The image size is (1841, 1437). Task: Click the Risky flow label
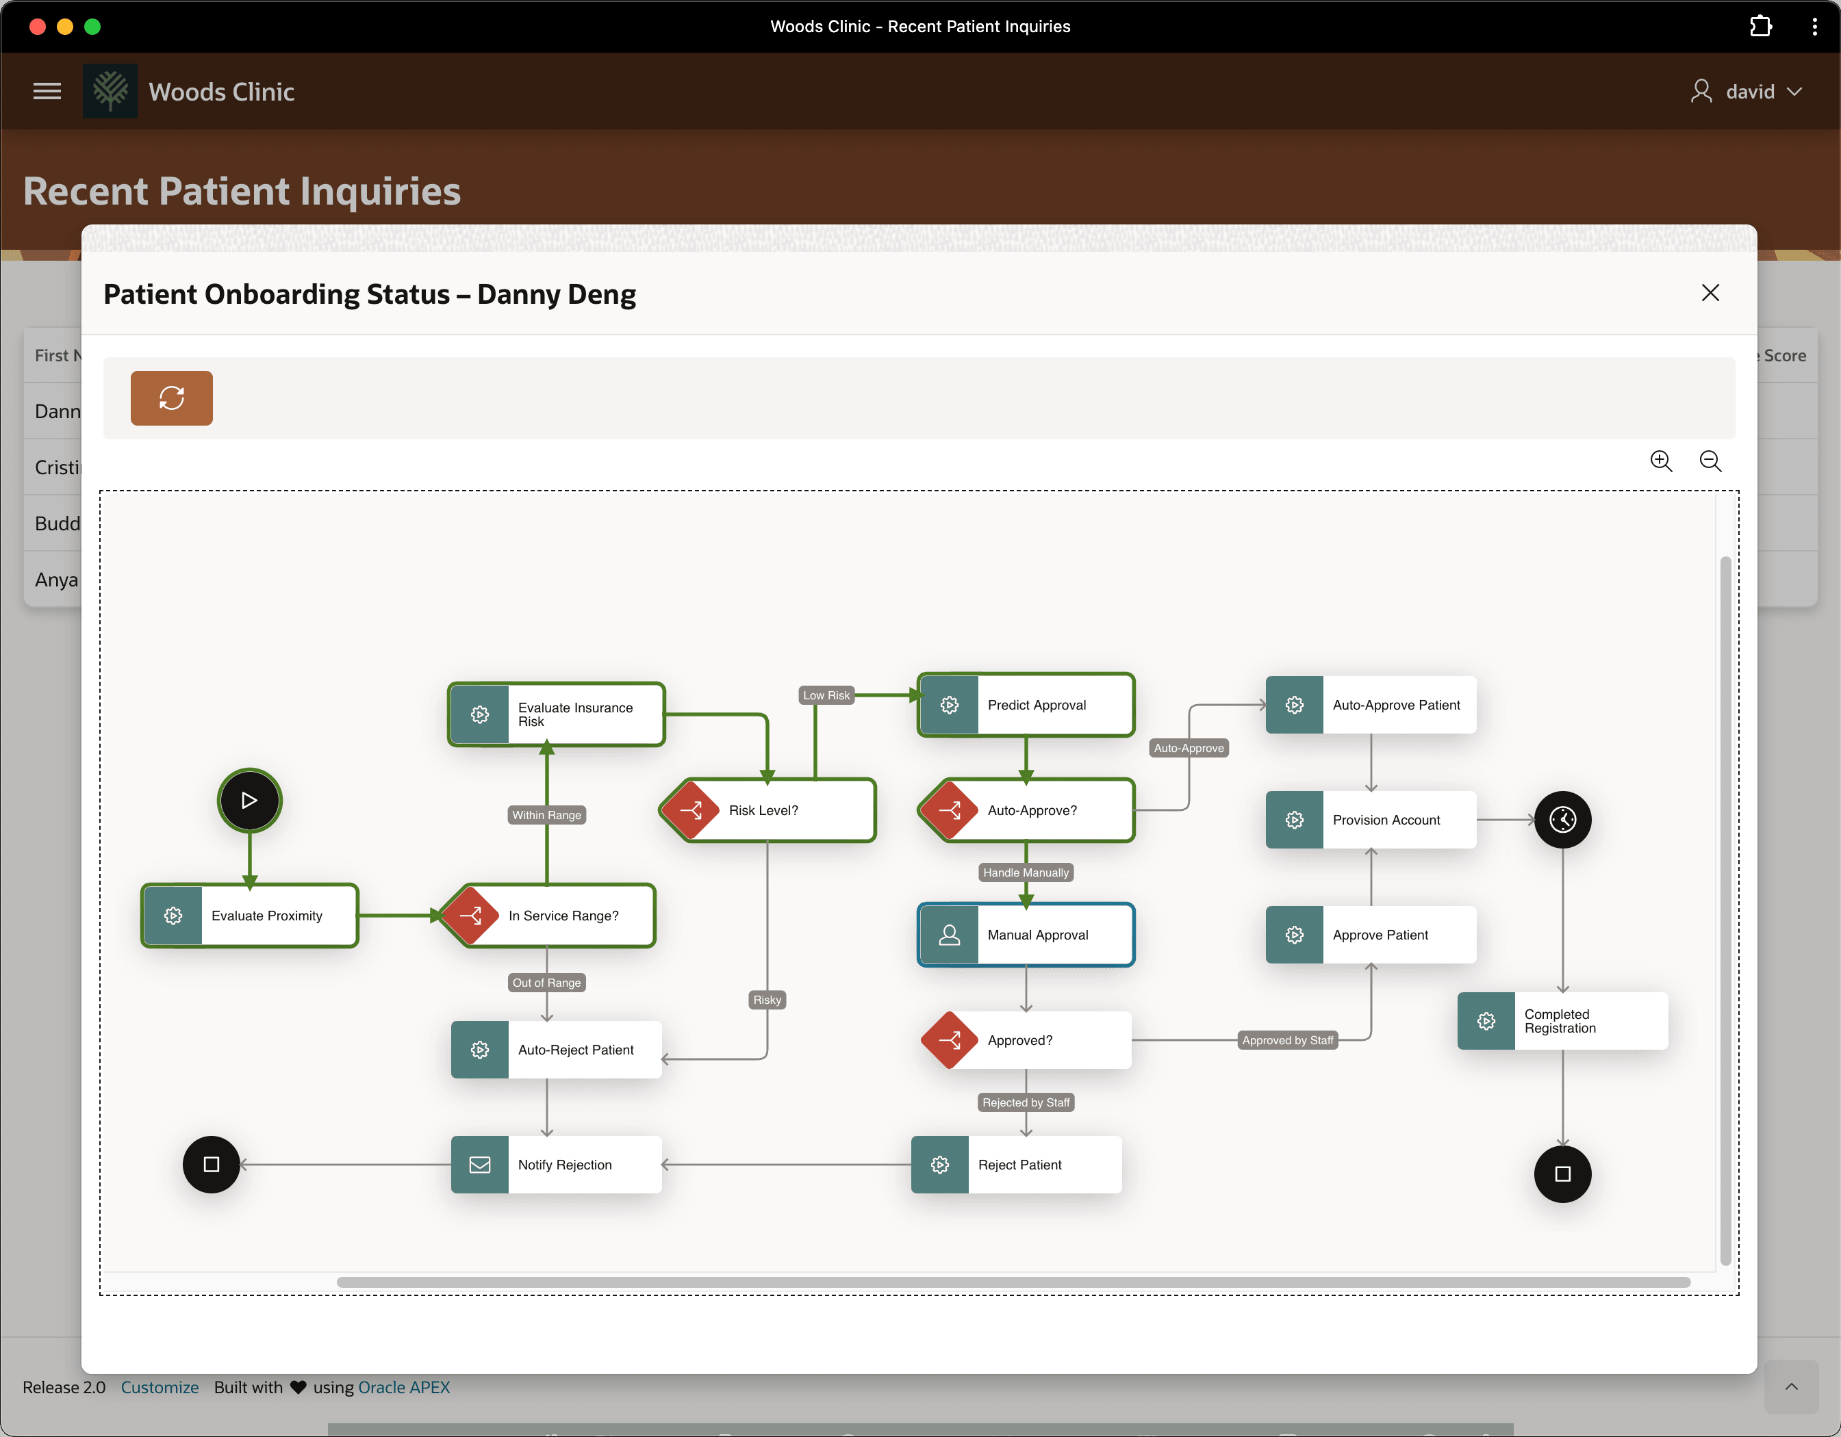pos(767,1000)
